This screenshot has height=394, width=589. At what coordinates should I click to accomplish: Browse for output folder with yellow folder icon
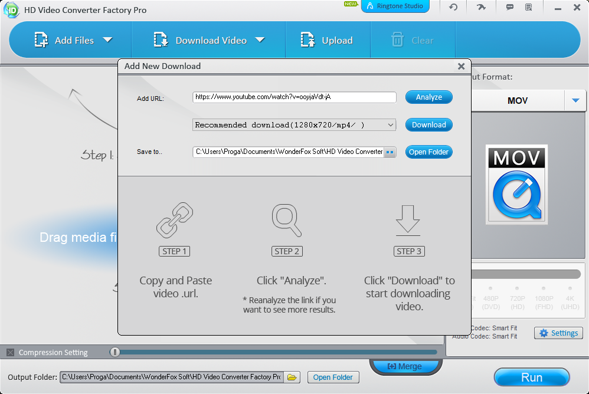point(292,377)
